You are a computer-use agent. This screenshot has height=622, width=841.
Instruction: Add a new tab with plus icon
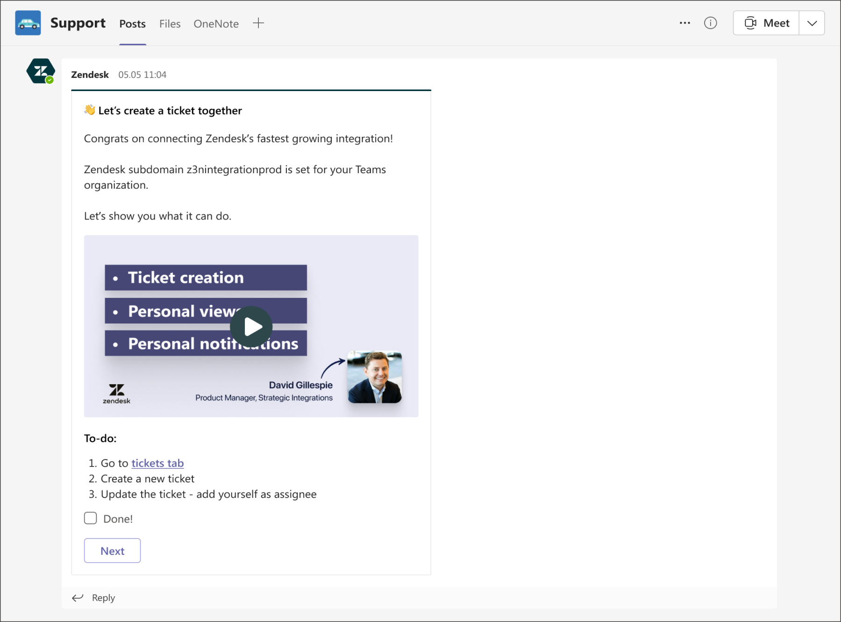(x=258, y=23)
